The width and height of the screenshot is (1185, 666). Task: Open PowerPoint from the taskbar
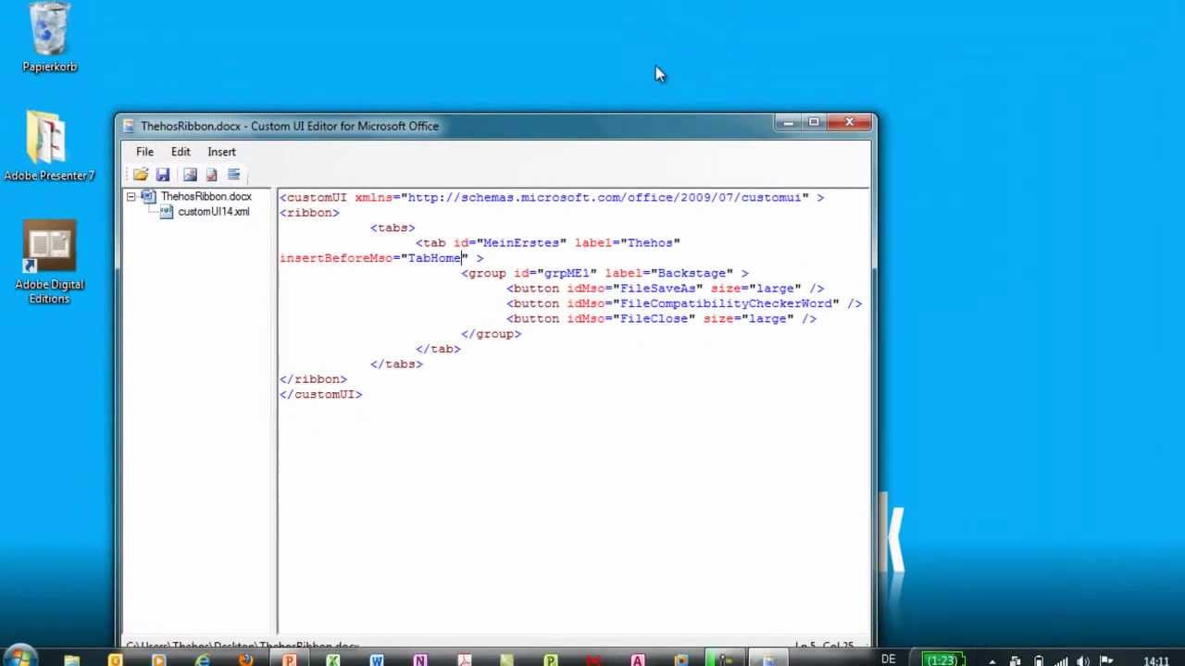click(x=289, y=660)
